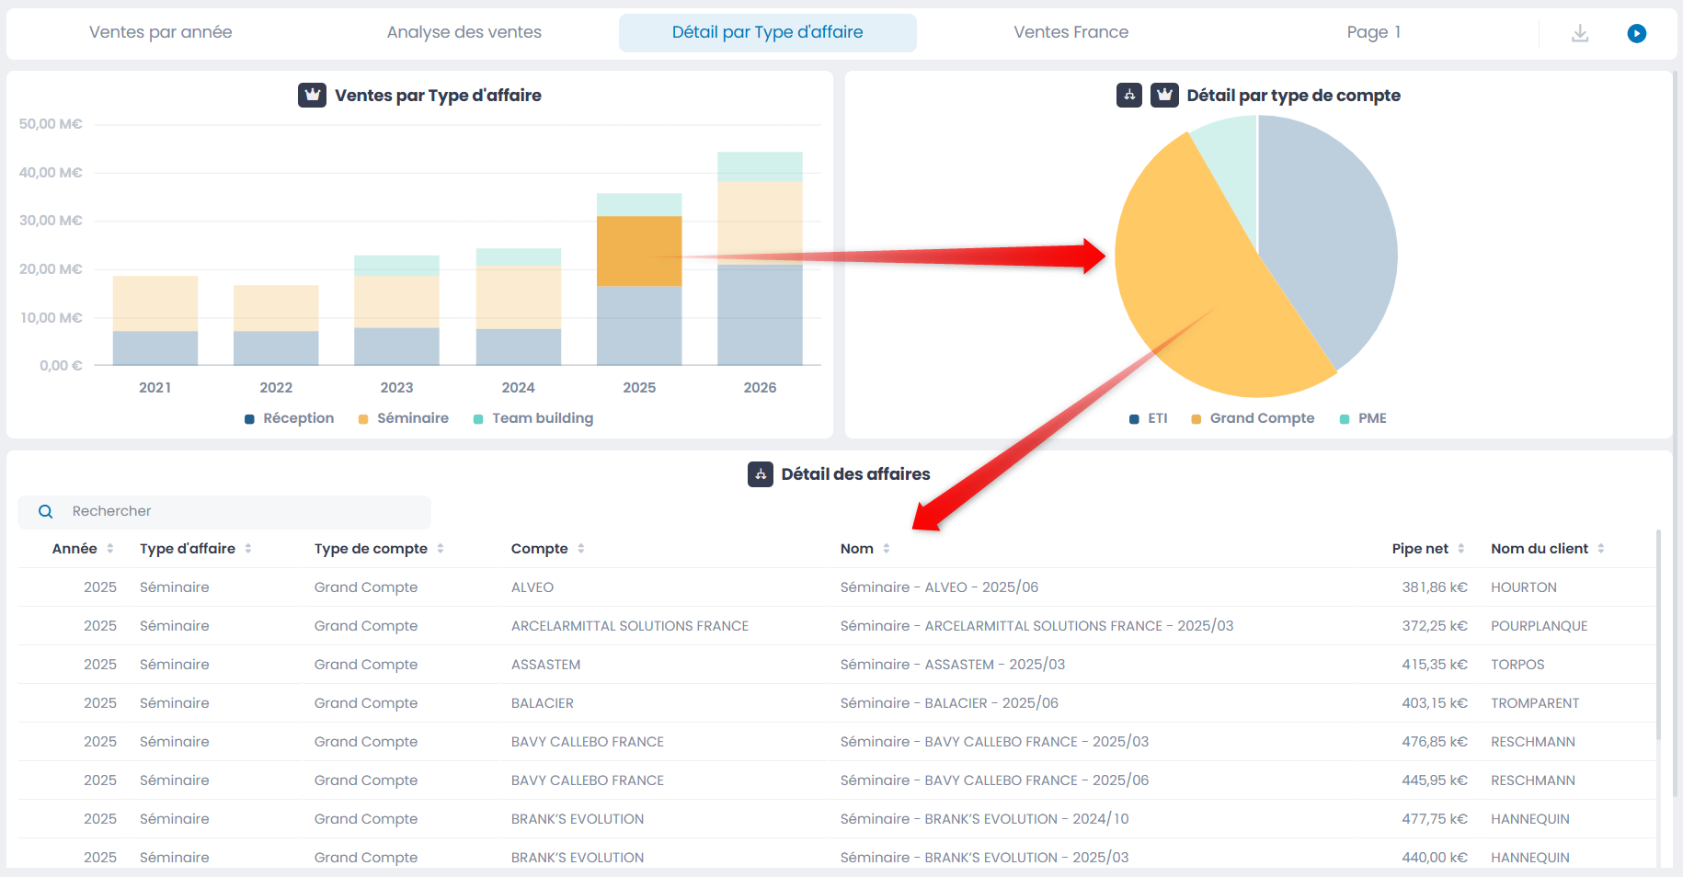Select the orange Séminaire 2025 bar segment
The image size is (1683, 877).
coord(639,251)
